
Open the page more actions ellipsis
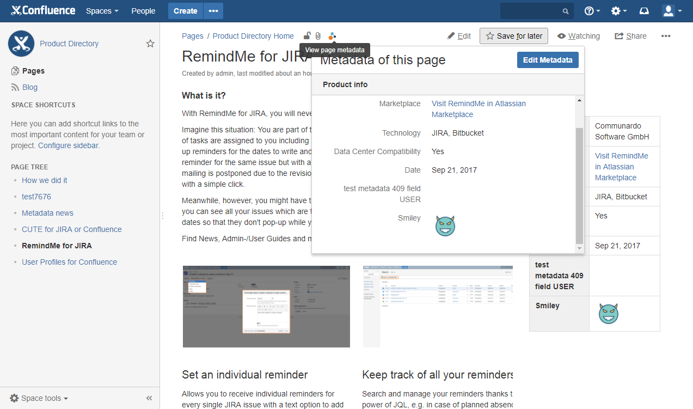point(666,36)
